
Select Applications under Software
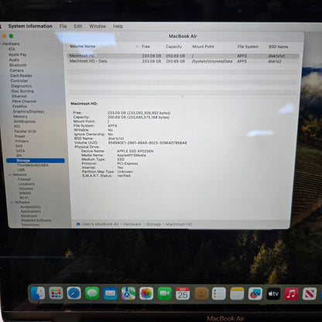[31, 211]
